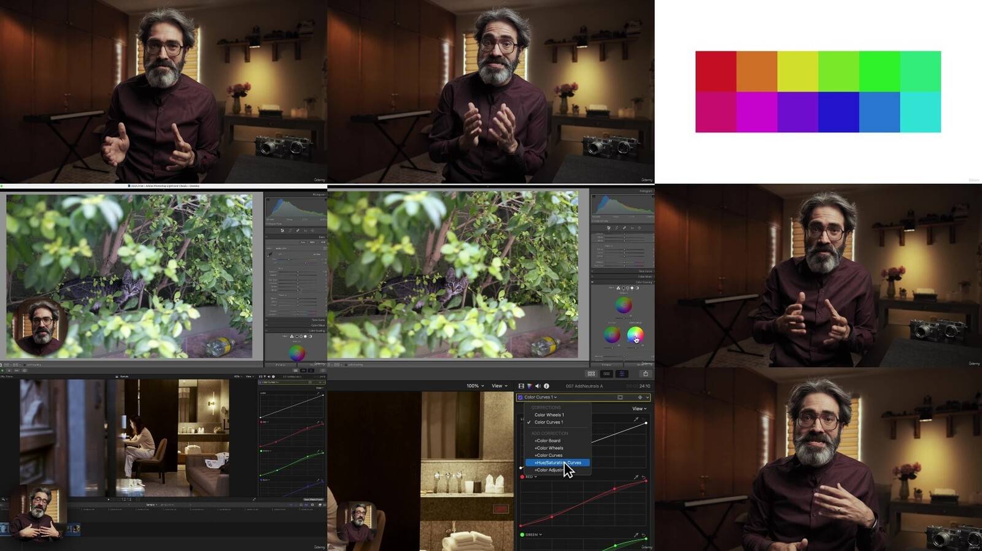Image resolution: width=982 pixels, height=551 pixels.
Task: Collapse Color Grading panel in three-wheel Lightroom frame
Action: coord(622,282)
